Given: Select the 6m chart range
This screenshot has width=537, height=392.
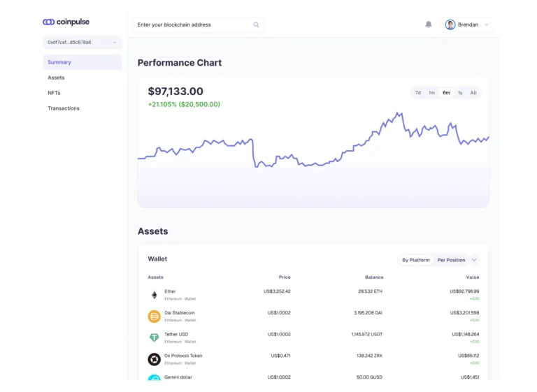Looking at the screenshot, I should point(446,93).
